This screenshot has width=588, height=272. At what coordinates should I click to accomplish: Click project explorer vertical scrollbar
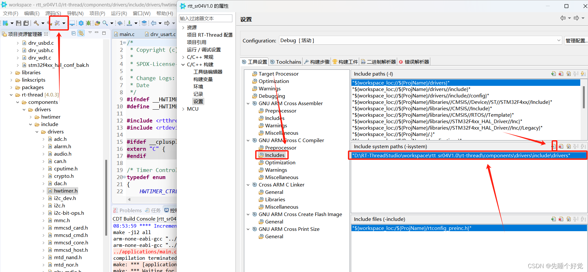point(106,198)
